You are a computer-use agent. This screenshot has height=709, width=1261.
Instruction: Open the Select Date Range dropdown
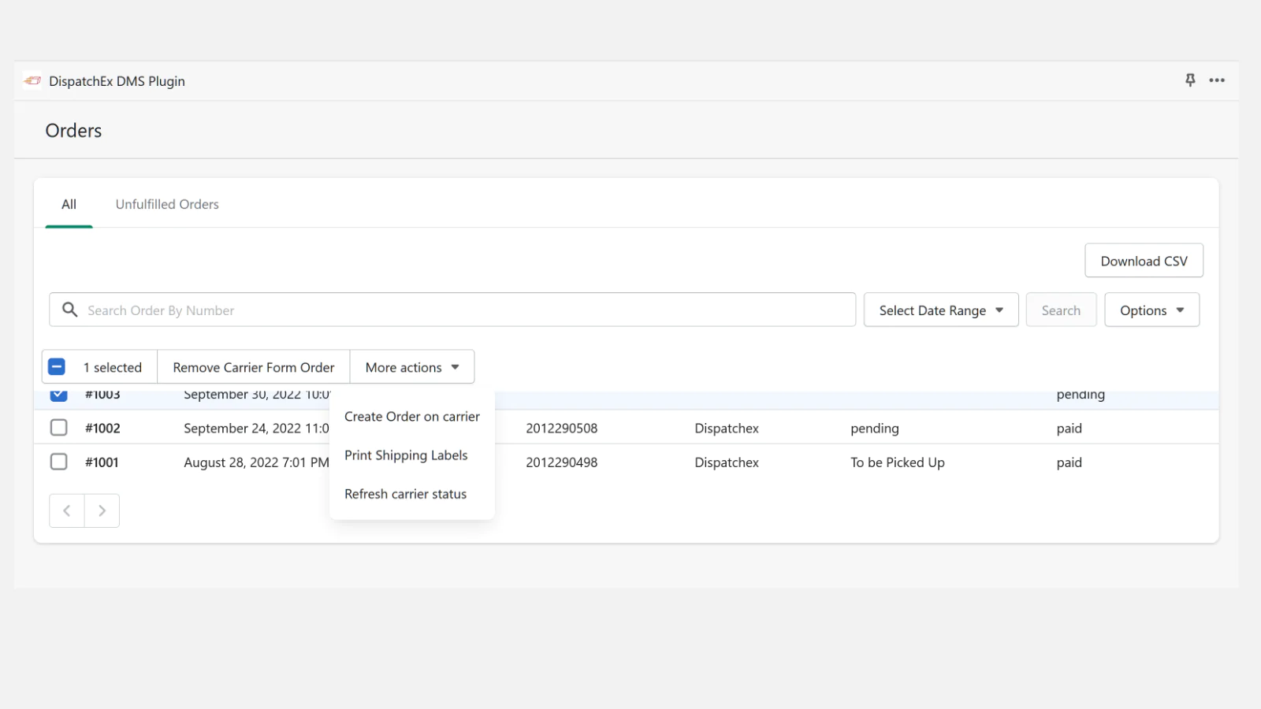pos(940,310)
